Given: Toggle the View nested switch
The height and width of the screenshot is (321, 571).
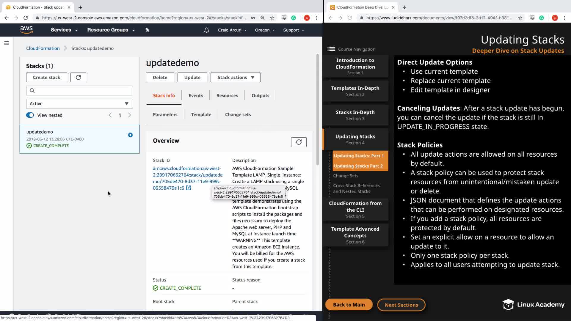Looking at the screenshot, I should pos(30,115).
